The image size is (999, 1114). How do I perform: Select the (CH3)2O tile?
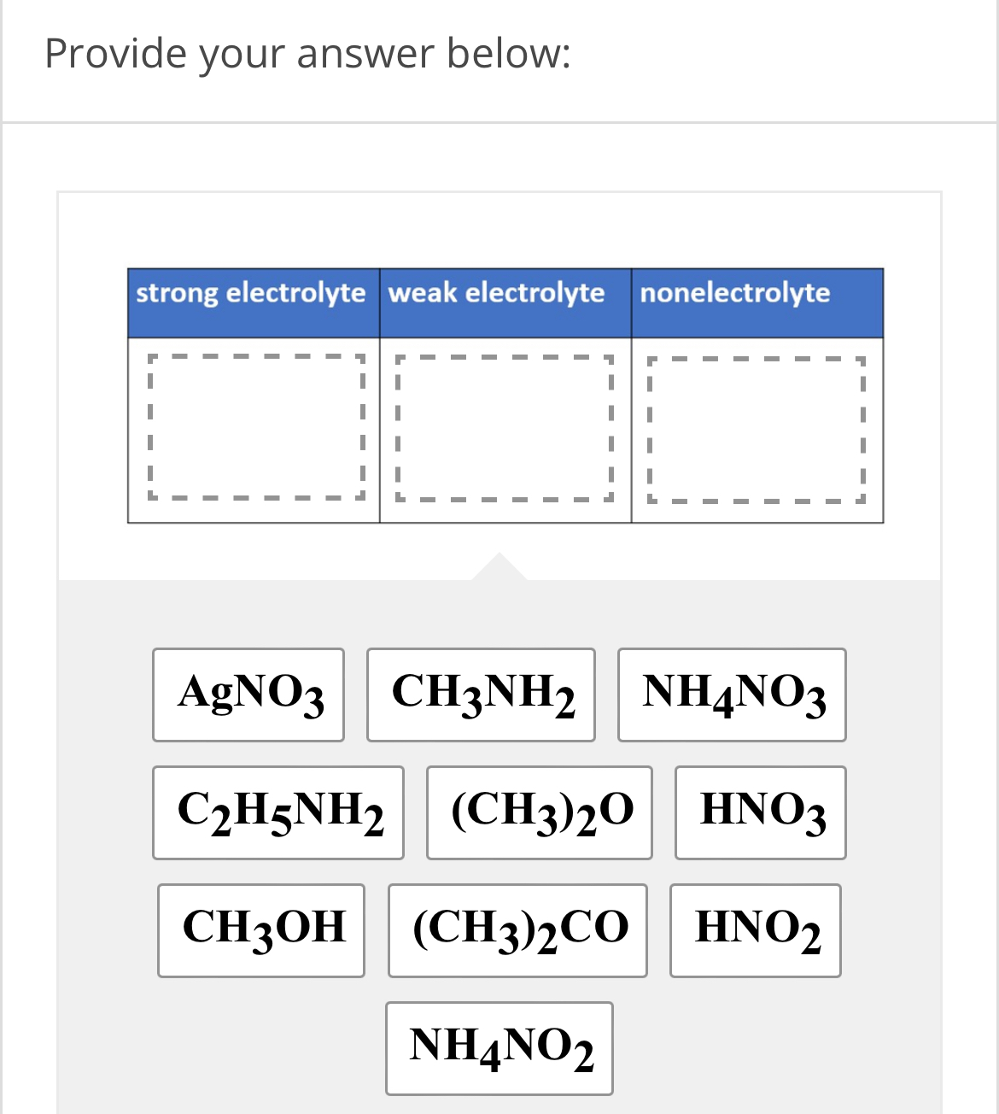(540, 812)
